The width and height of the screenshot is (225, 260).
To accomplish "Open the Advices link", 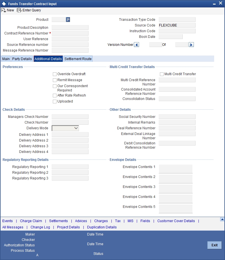I will tap(81, 221).
